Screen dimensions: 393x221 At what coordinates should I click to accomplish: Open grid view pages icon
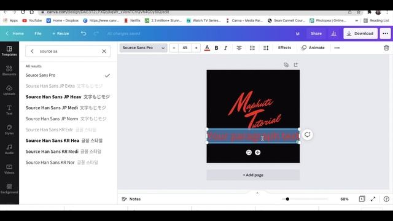tap(362, 199)
